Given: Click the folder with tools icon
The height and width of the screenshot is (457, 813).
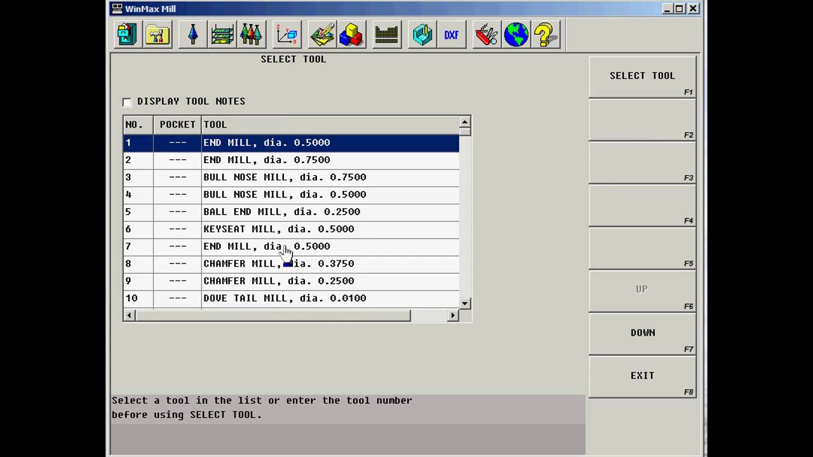Looking at the screenshot, I should (158, 34).
